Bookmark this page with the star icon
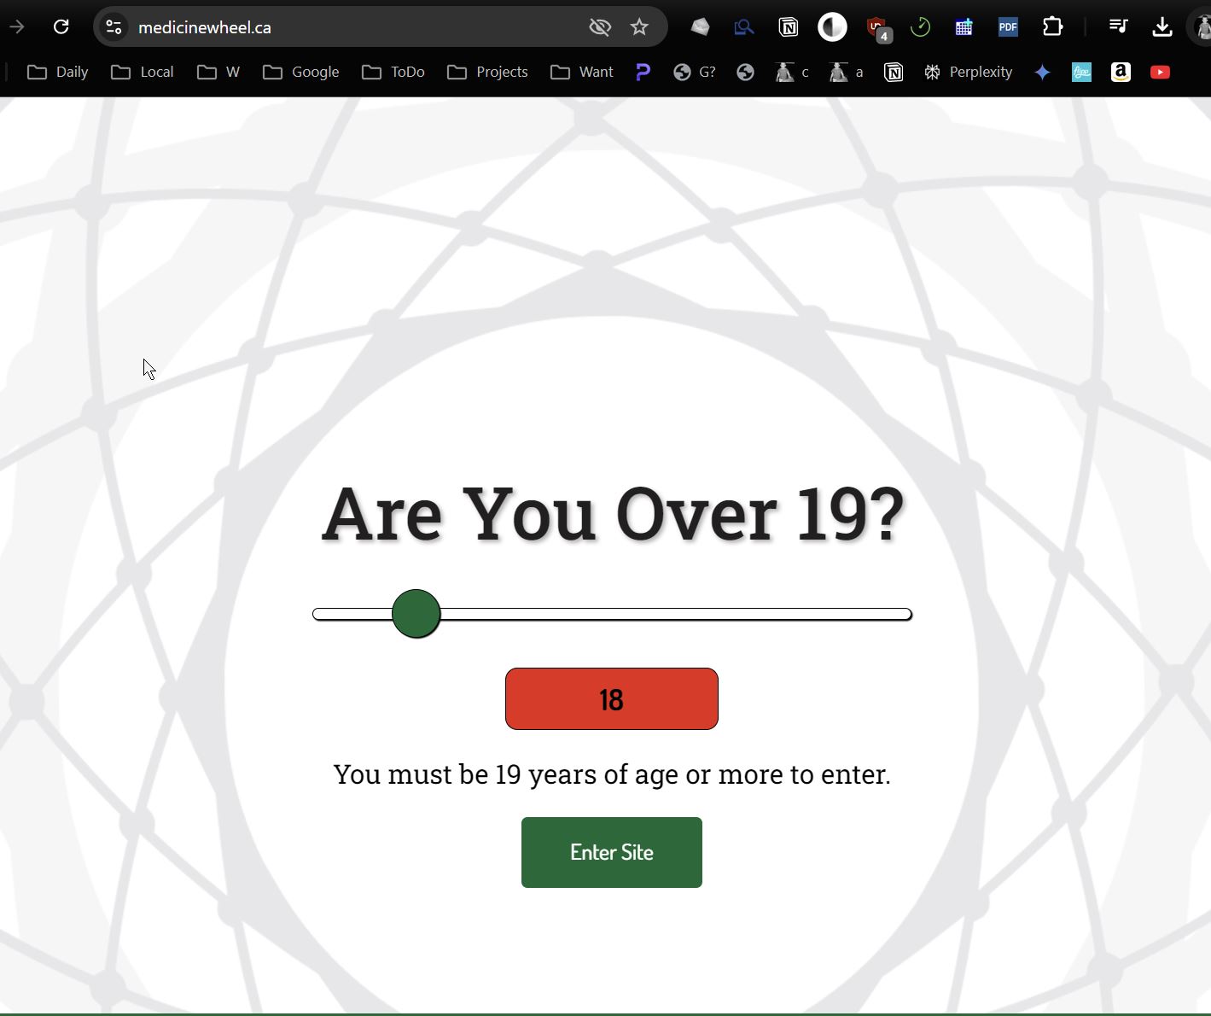 click(639, 27)
